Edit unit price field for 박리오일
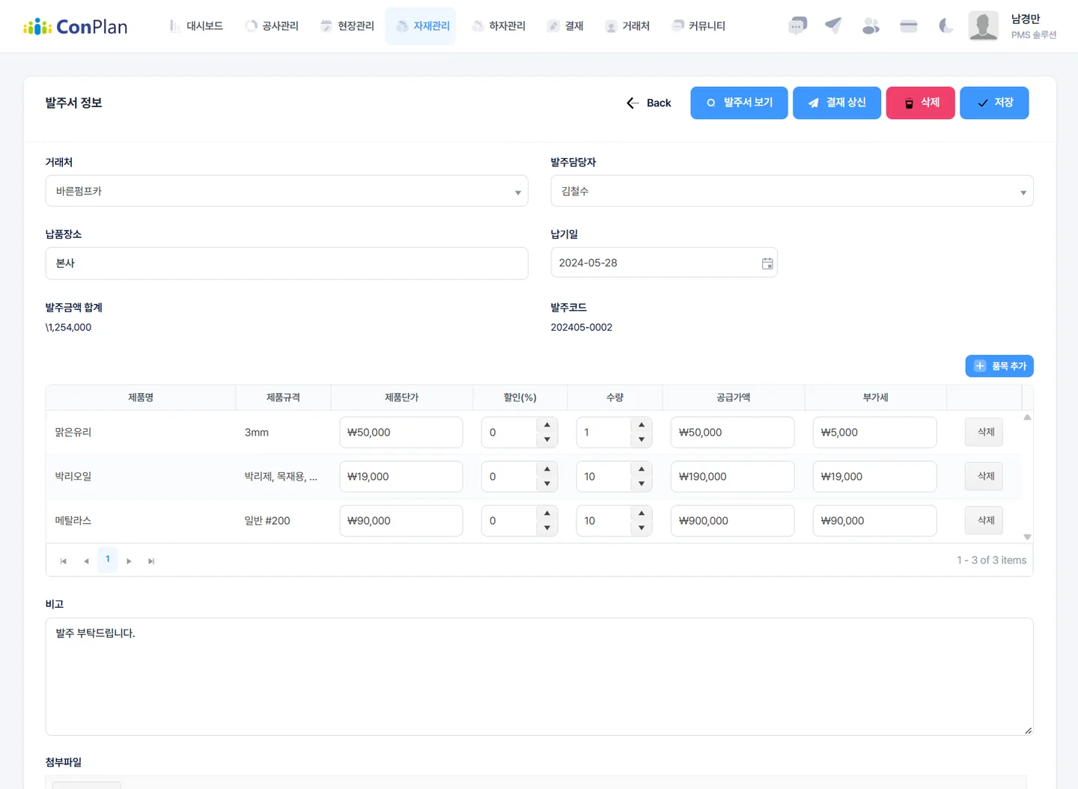Viewport: 1078px width, 789px height. point(401,477)
